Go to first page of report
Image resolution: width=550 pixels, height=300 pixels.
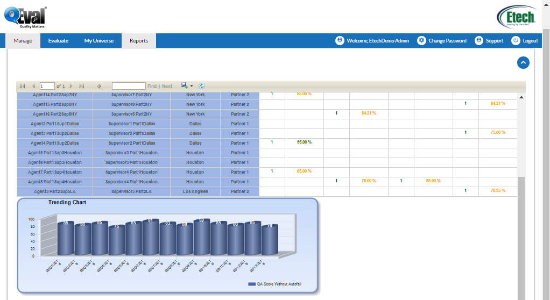[22, 86]
